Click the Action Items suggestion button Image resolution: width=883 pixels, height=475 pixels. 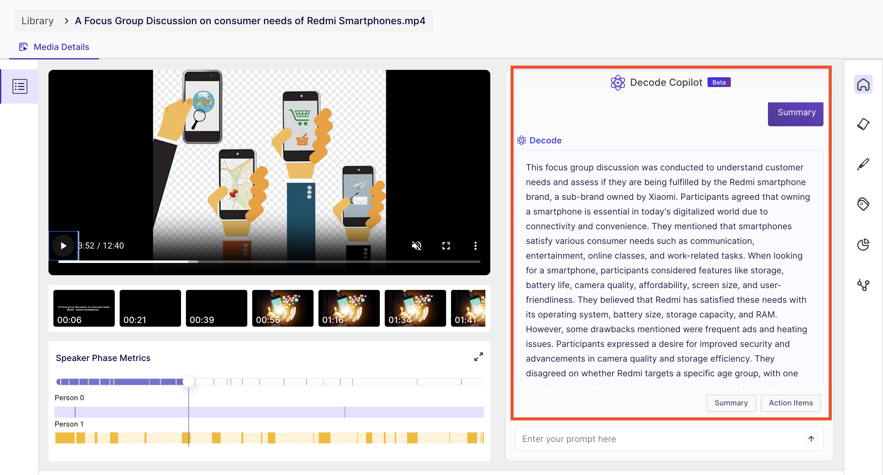click(x=790, y=403)
